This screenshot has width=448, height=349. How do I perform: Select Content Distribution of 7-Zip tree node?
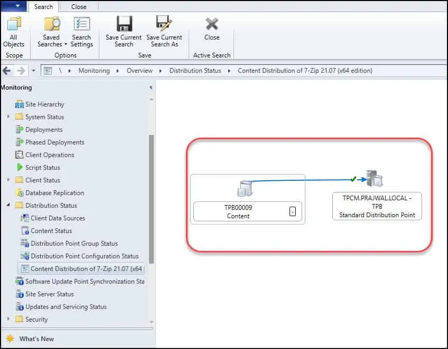coord(81,268)
